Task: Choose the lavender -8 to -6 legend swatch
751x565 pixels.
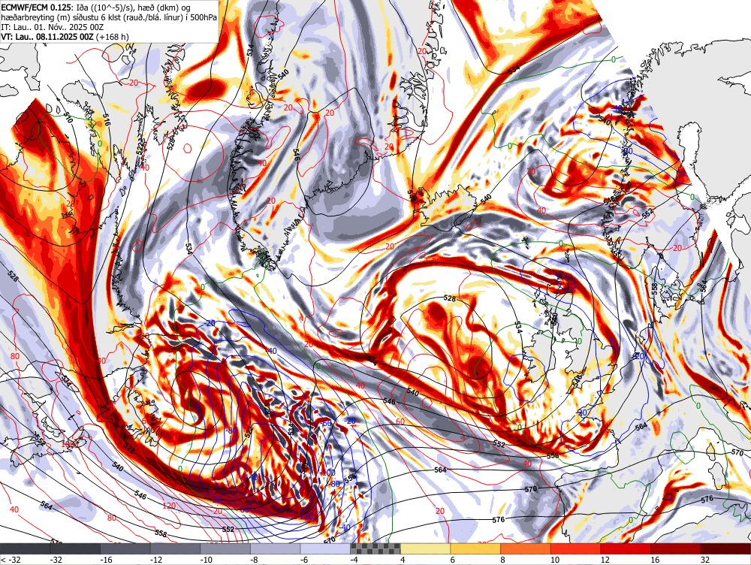Action: coord(276,548)
